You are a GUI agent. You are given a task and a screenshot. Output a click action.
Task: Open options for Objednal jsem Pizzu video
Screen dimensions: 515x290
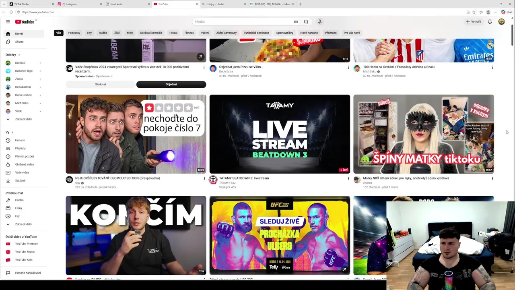click(348, 67)
